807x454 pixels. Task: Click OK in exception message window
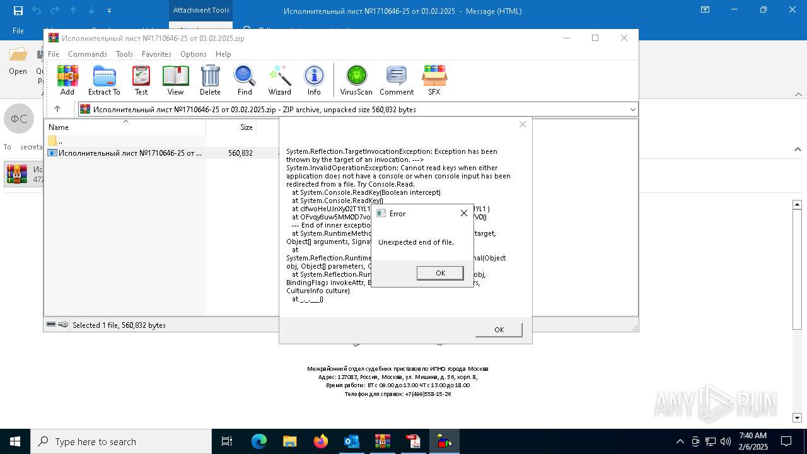click(x=499, y=330)
